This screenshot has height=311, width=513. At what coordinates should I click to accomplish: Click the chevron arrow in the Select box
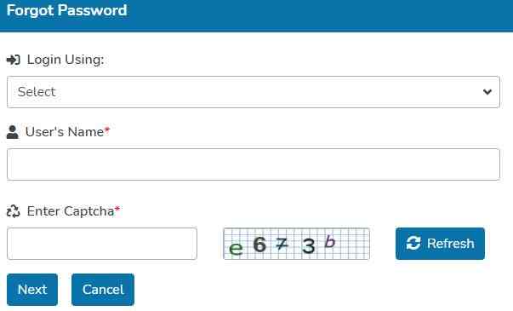[487, 92]
